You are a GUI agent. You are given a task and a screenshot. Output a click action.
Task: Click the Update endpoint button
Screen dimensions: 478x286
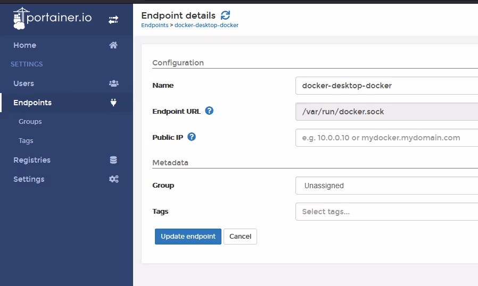pyautogui.click(x=188, y=237)
